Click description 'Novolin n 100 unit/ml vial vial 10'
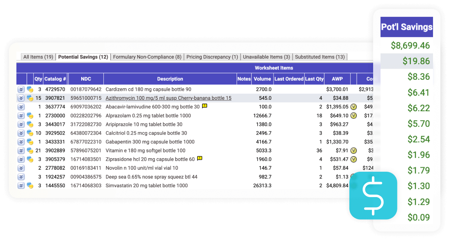 [142, 168]
